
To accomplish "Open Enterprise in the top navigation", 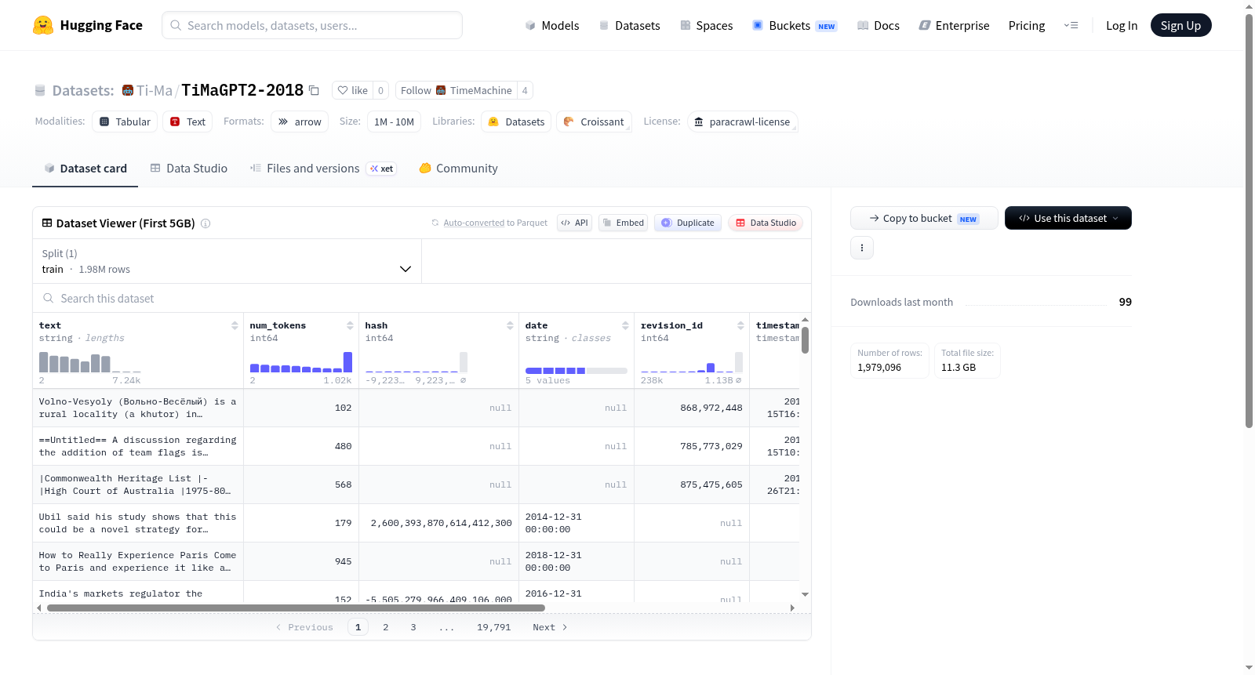I will click(955, 25).
